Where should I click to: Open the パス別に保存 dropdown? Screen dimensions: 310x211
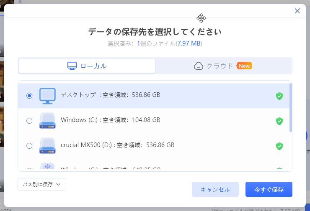click(x=42, y=184)
